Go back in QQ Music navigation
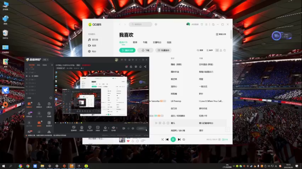Viewport: 302px width, 169px height. point(120,24)
